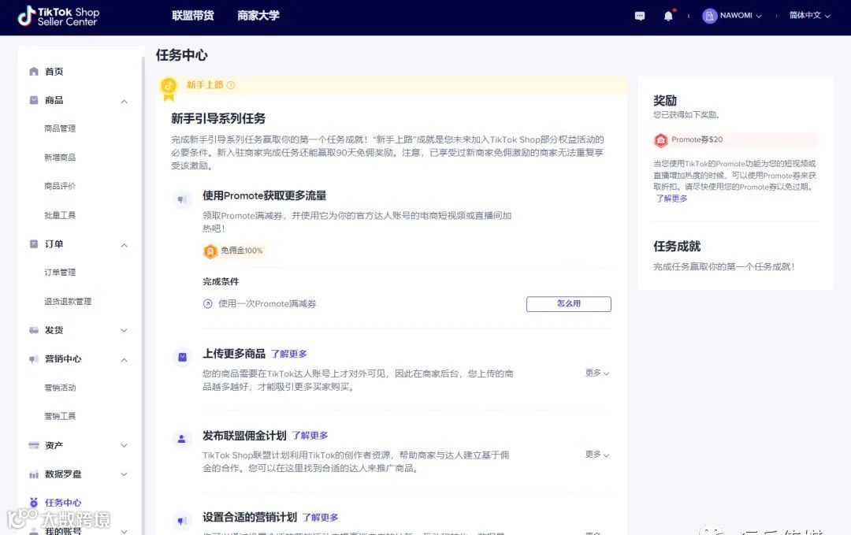Click the products icon beside 商品
The image size is (851, 535).
(x=34, y=100)
